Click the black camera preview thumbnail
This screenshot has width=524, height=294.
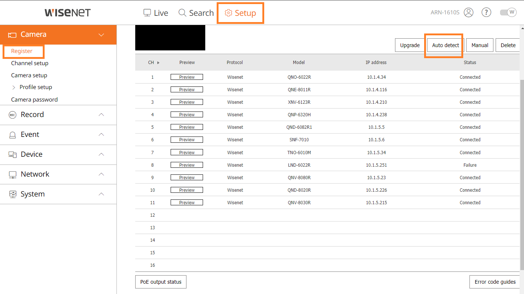pos(170,38)
